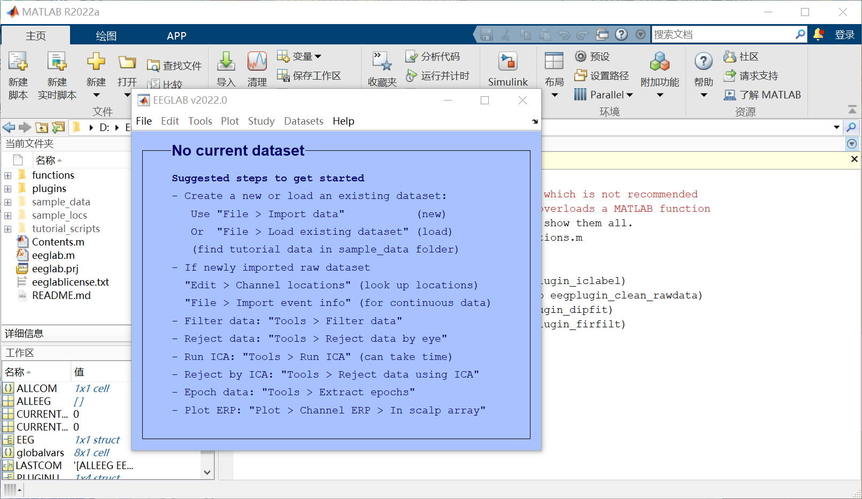The width and height of the screenshot is (862, 499).
Task: Click Analyze Code (分析代码)
Action: [432, 56]
